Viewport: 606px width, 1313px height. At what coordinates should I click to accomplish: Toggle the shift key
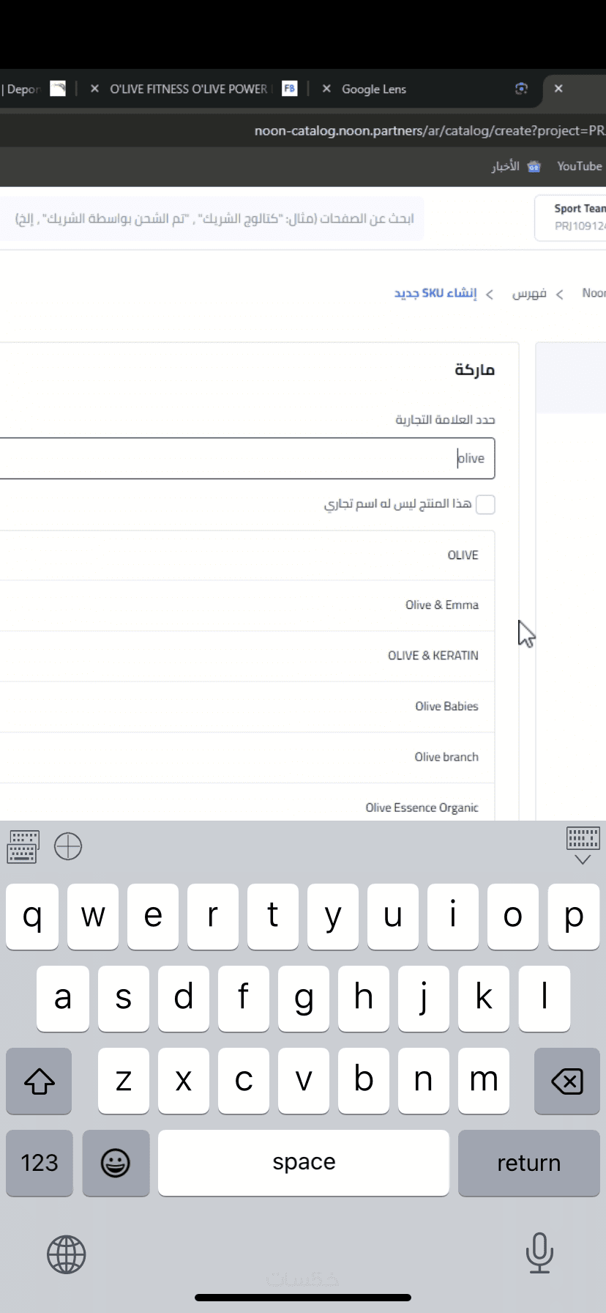[x=40, y=1081]
